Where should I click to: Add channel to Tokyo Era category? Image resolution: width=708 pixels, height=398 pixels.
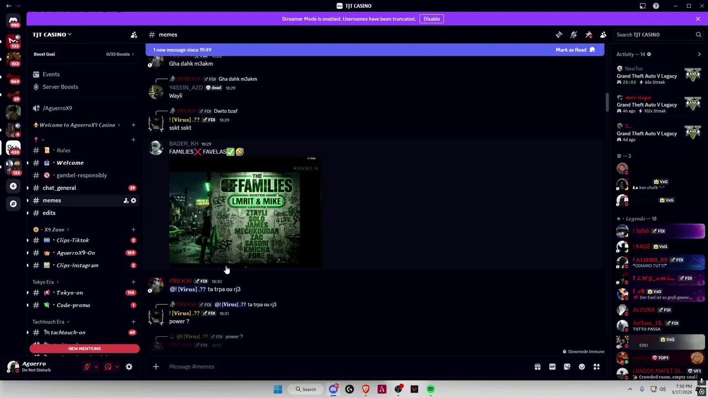(133, 282)
